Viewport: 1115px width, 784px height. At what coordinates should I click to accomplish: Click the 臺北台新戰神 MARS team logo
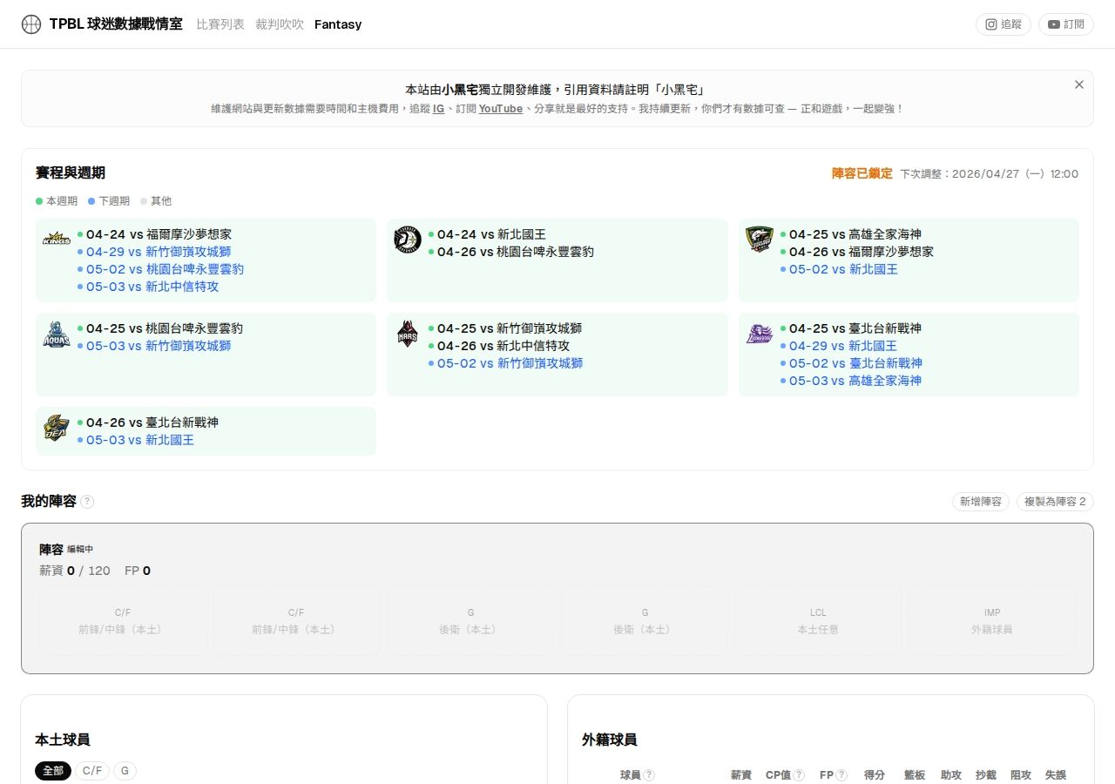[x=407, y=334]
